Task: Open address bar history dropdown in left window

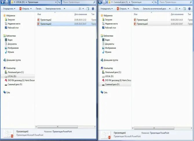Action: pos(56,2)
